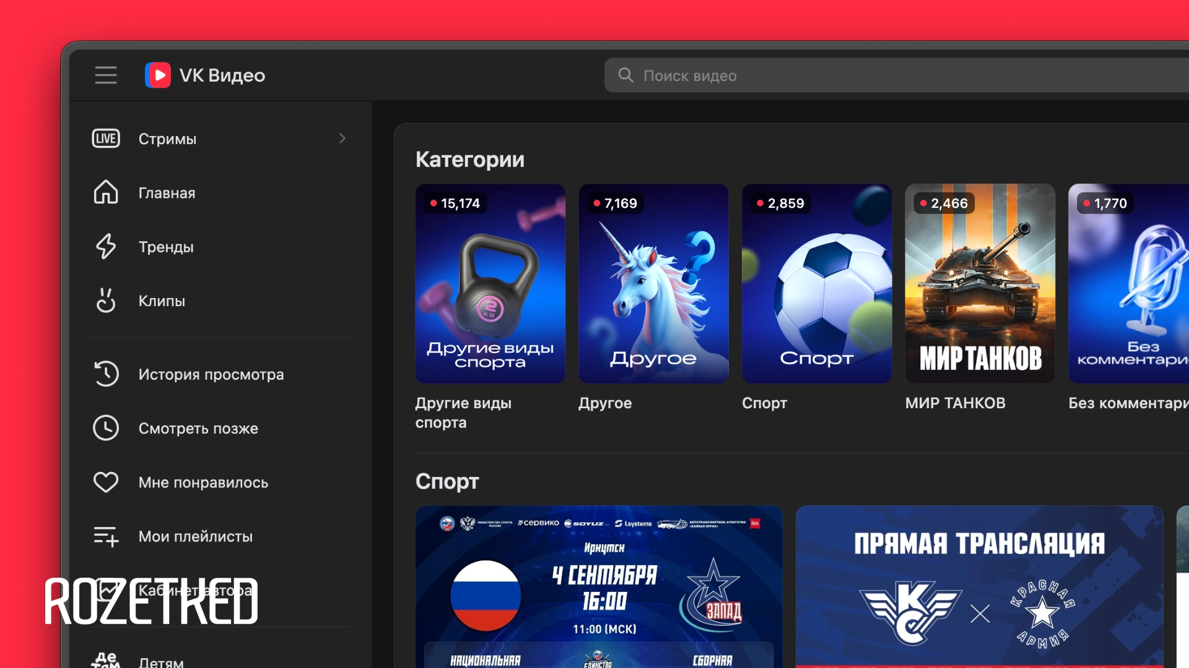This screenshot has height=668, width=1189.
Task: Open the Другое unicorn category card
Action: pyautogui.click(x=653, y=283)
